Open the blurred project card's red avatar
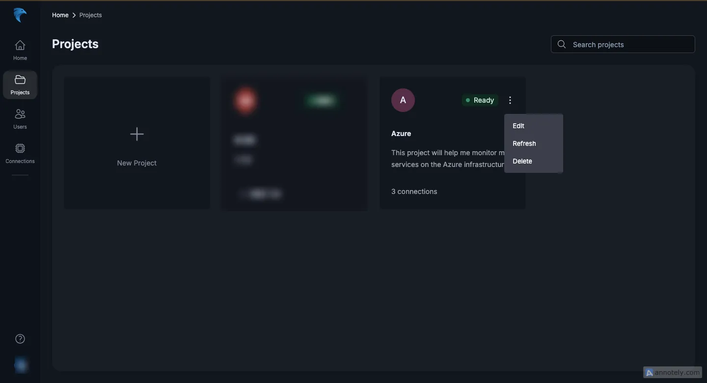The width and height of the screenshot is (707, 383). coord(245,100)
